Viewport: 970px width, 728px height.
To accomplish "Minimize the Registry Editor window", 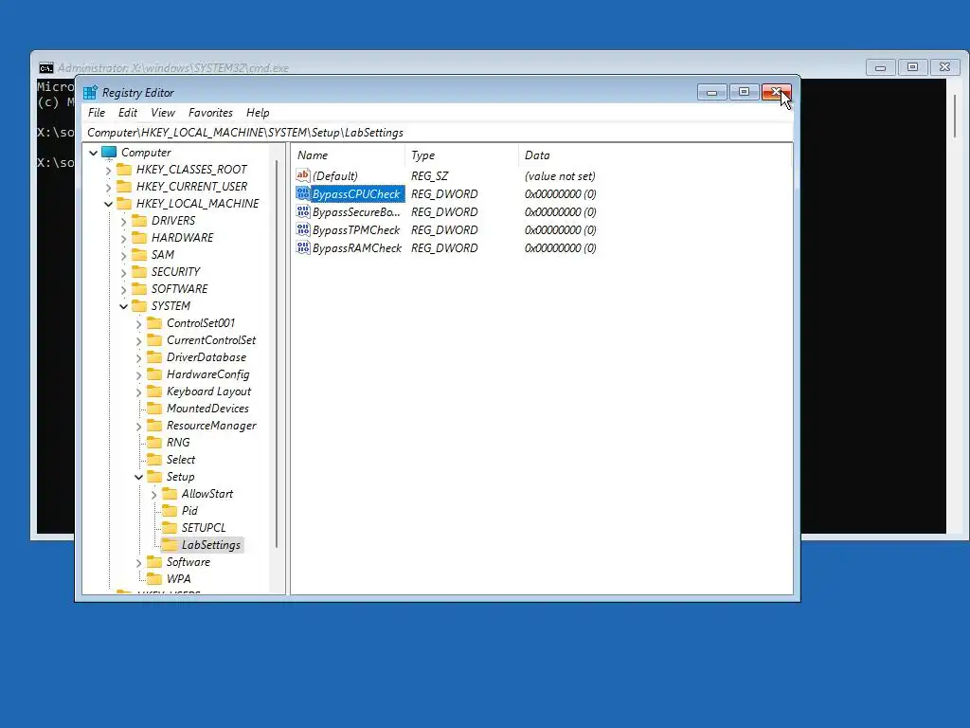I will [711, 92].
